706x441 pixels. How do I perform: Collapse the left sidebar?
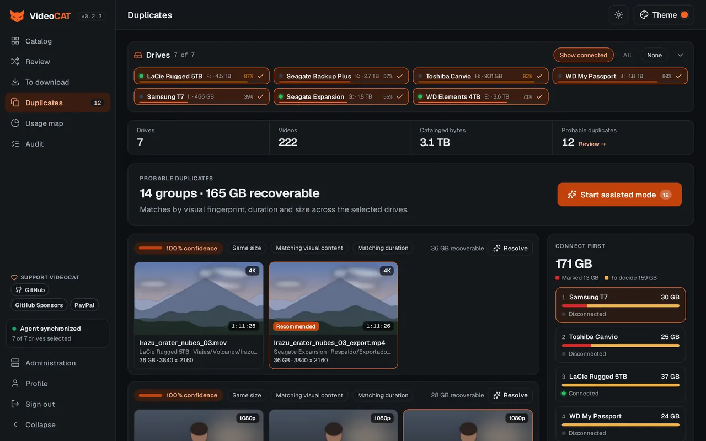point(58,424)
